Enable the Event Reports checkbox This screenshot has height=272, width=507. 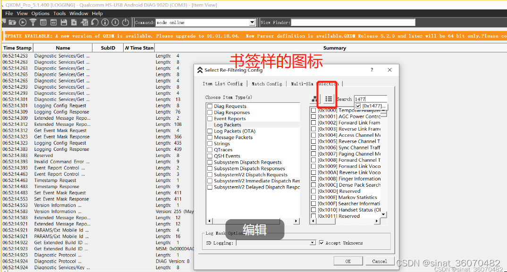click(x=210, y=118)
